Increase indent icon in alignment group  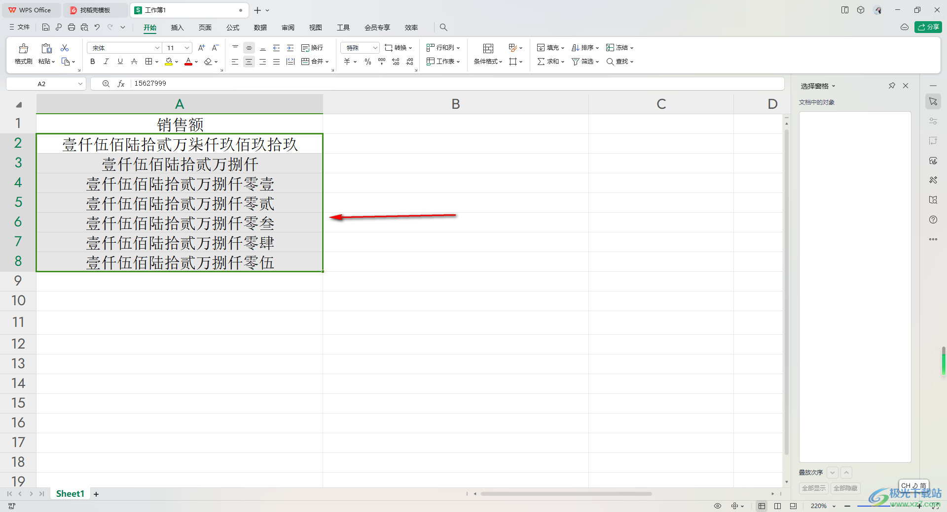pyautogui.click(x=290, y=48)
